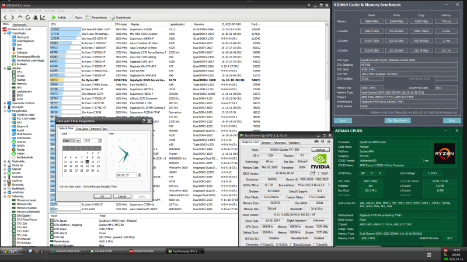Collapse Számítógép tree node
467x262 pixels.
5,33
